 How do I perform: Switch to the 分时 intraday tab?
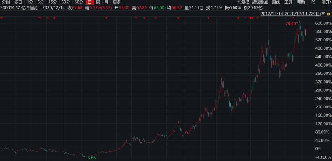click(6, 2)
